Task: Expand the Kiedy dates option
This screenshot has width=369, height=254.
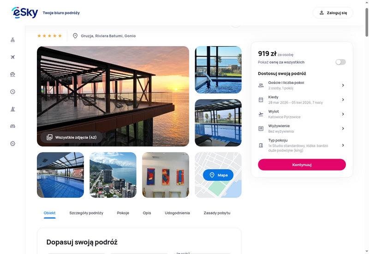Action: pyautogui.click(x=302, y=100)
